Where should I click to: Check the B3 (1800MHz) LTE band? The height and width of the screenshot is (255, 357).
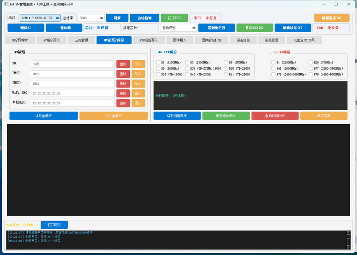[187, 63]
